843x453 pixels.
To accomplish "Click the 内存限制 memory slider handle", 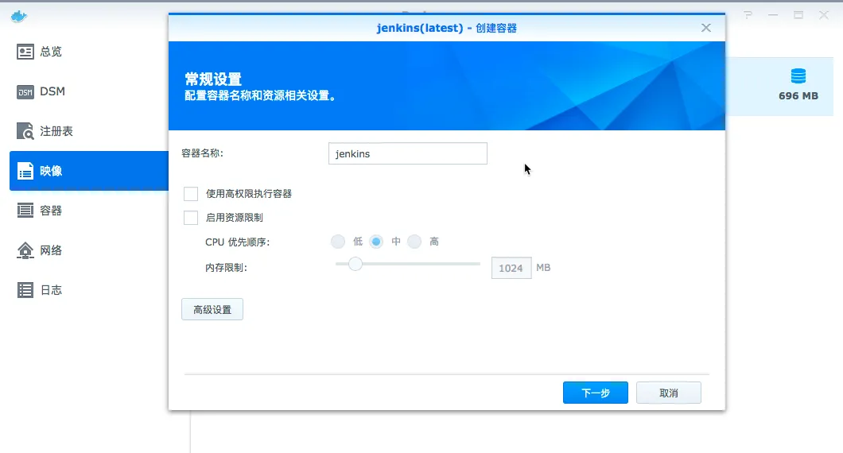I will (x=355, y=264).
